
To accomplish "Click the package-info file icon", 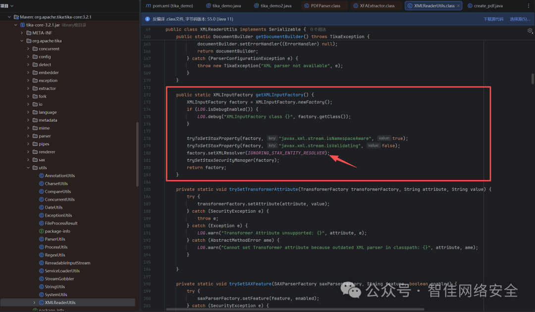I will (42, 231).
